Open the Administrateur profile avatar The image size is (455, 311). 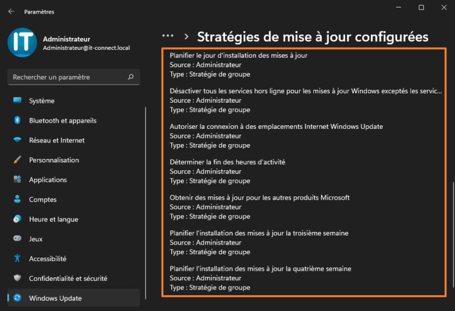(22, 43)
